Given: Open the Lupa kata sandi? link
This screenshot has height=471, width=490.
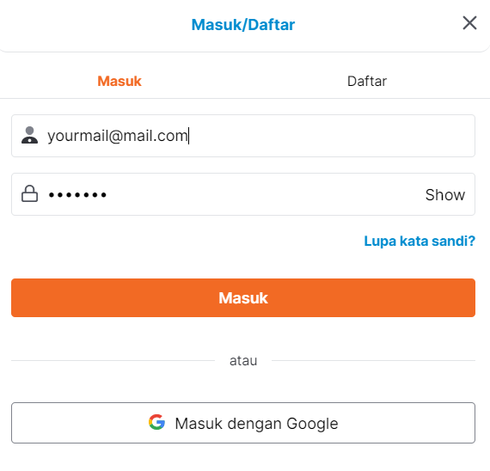Looking at the screenshot, I should pyautogui.click(x=420, y=241).
